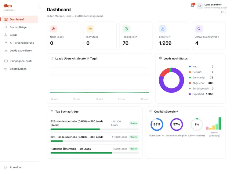Screen dimensions: 232x174
Task: Click the Leads exportieren download icon
Action: click(x=6, y=51)
